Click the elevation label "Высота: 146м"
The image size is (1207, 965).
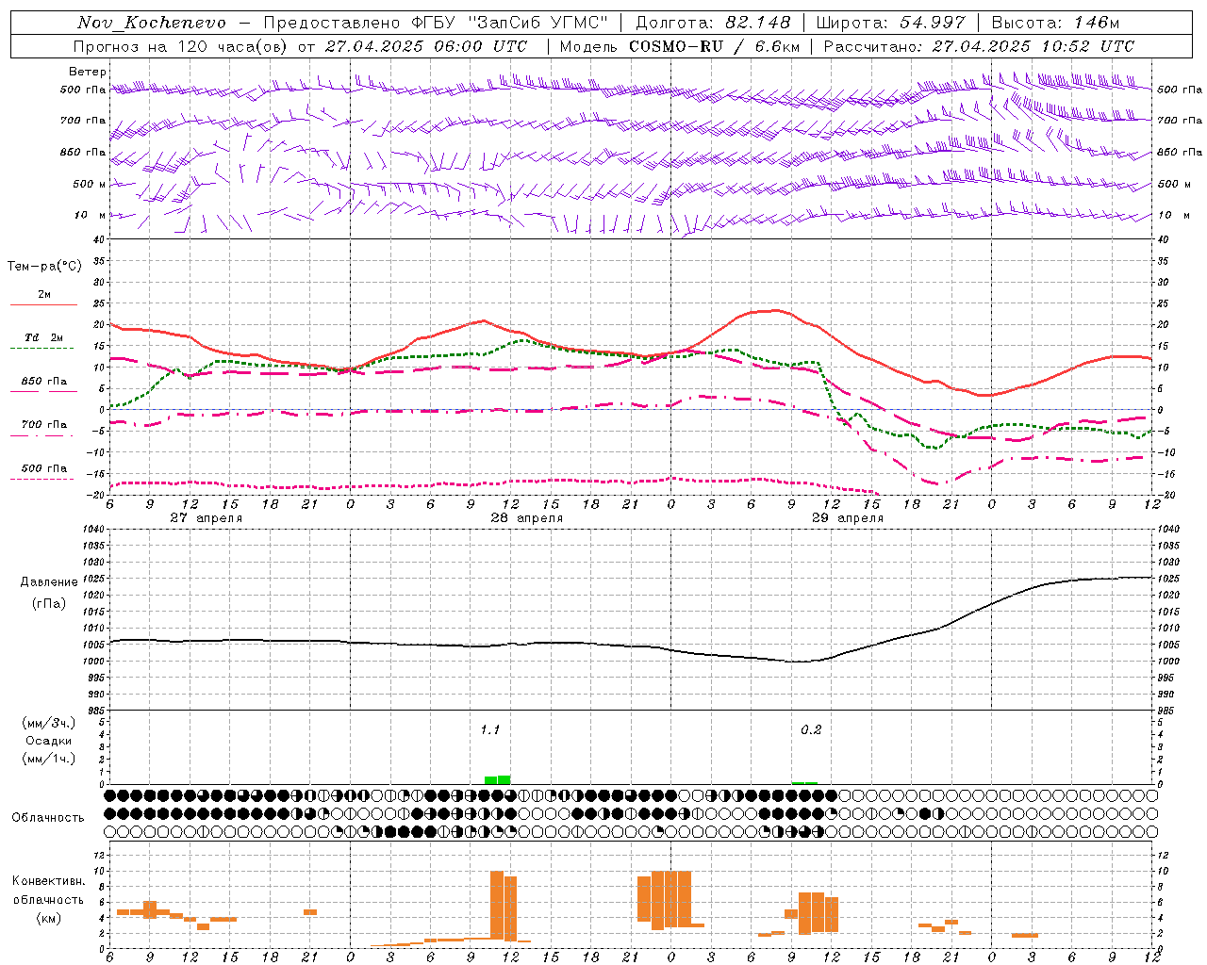1057,23
